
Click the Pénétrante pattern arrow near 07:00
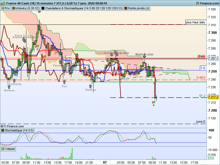pyautogui.click(x=14, y=81)
